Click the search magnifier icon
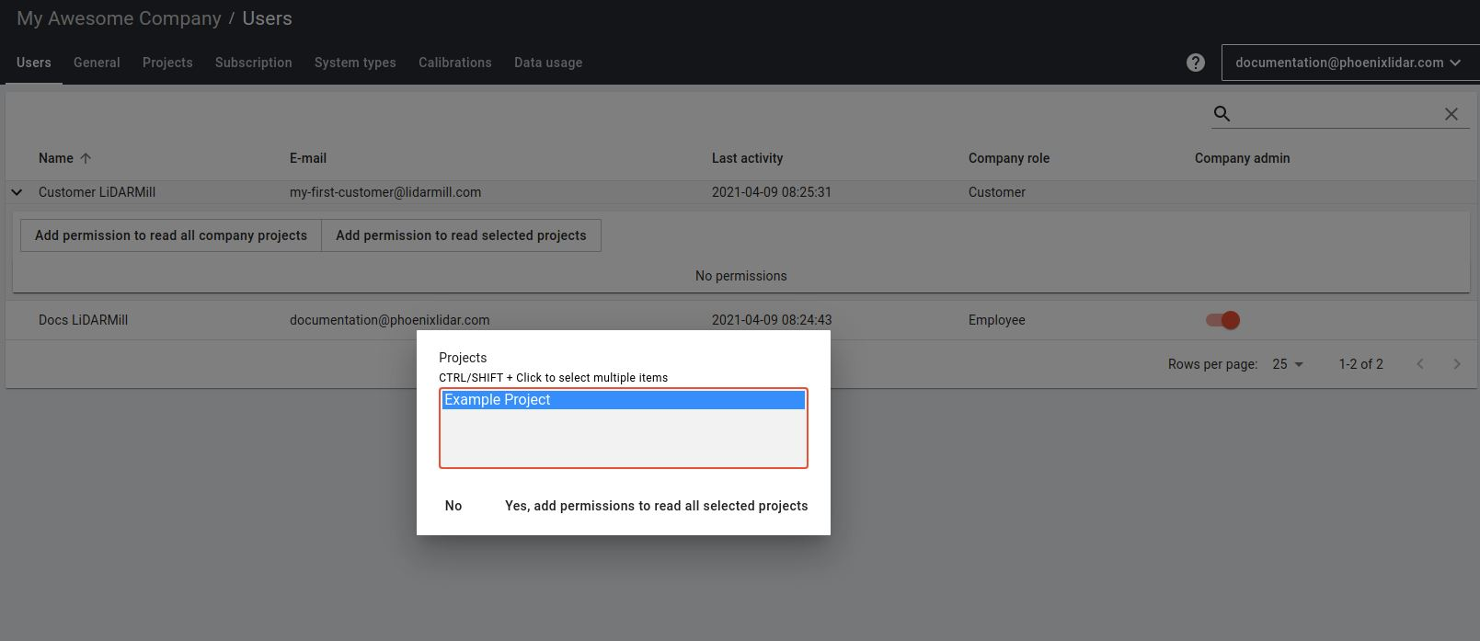1480x641 pixels. (1222, 114)
